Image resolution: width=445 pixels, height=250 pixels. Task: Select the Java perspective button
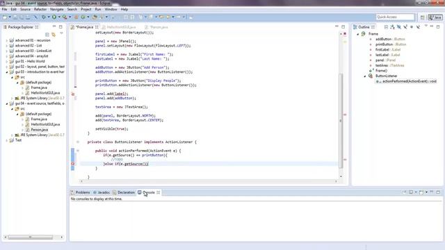[435, 17]
